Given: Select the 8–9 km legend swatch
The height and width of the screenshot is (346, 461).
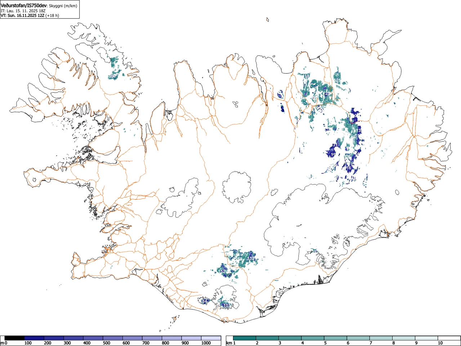Looking at the screenshot, I should [403, 338].
